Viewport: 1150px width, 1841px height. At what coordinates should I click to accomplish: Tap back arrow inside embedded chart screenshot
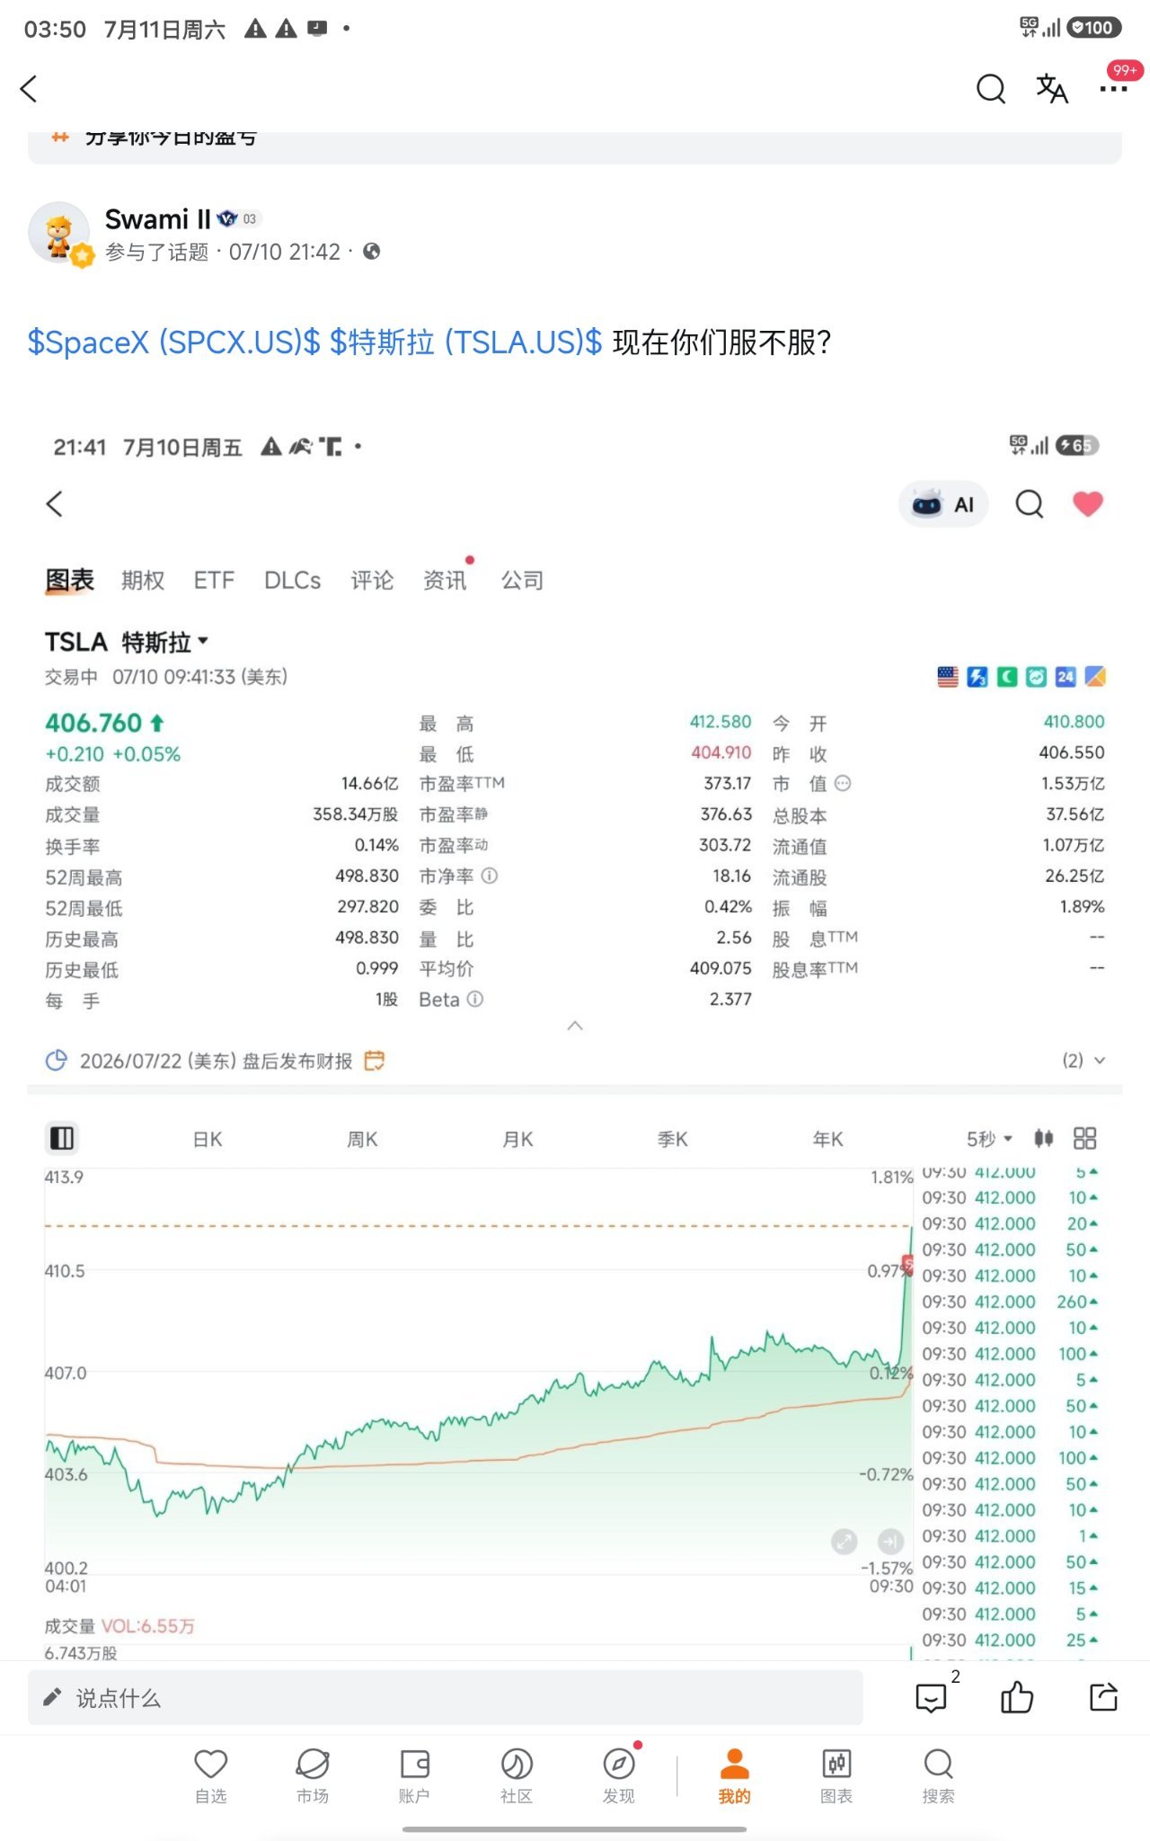click(55, 504)
